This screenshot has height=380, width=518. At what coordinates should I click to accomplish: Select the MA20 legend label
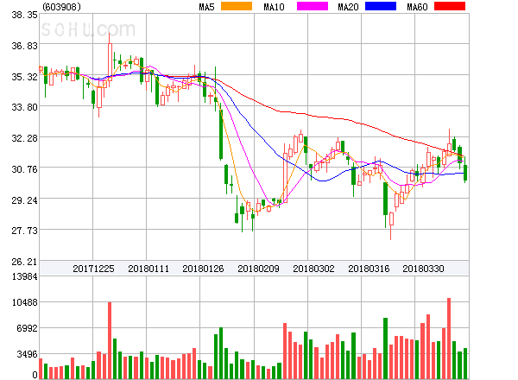tap(348, 7)
